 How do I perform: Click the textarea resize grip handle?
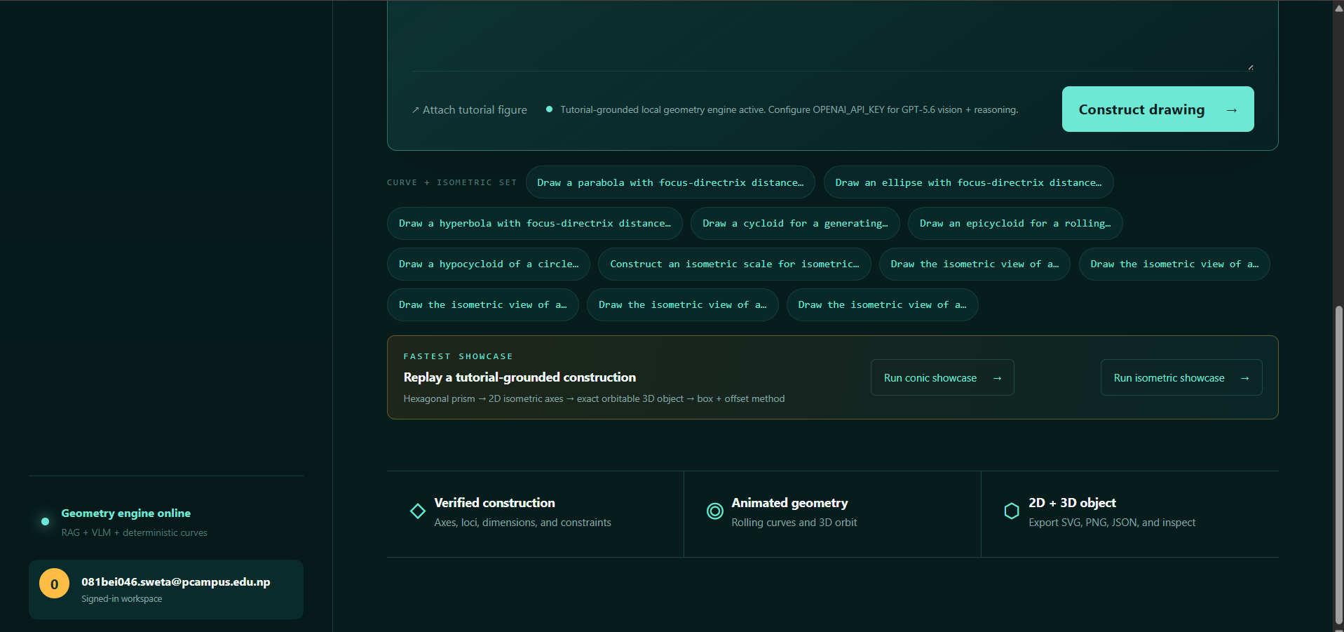coord(1251,67)
